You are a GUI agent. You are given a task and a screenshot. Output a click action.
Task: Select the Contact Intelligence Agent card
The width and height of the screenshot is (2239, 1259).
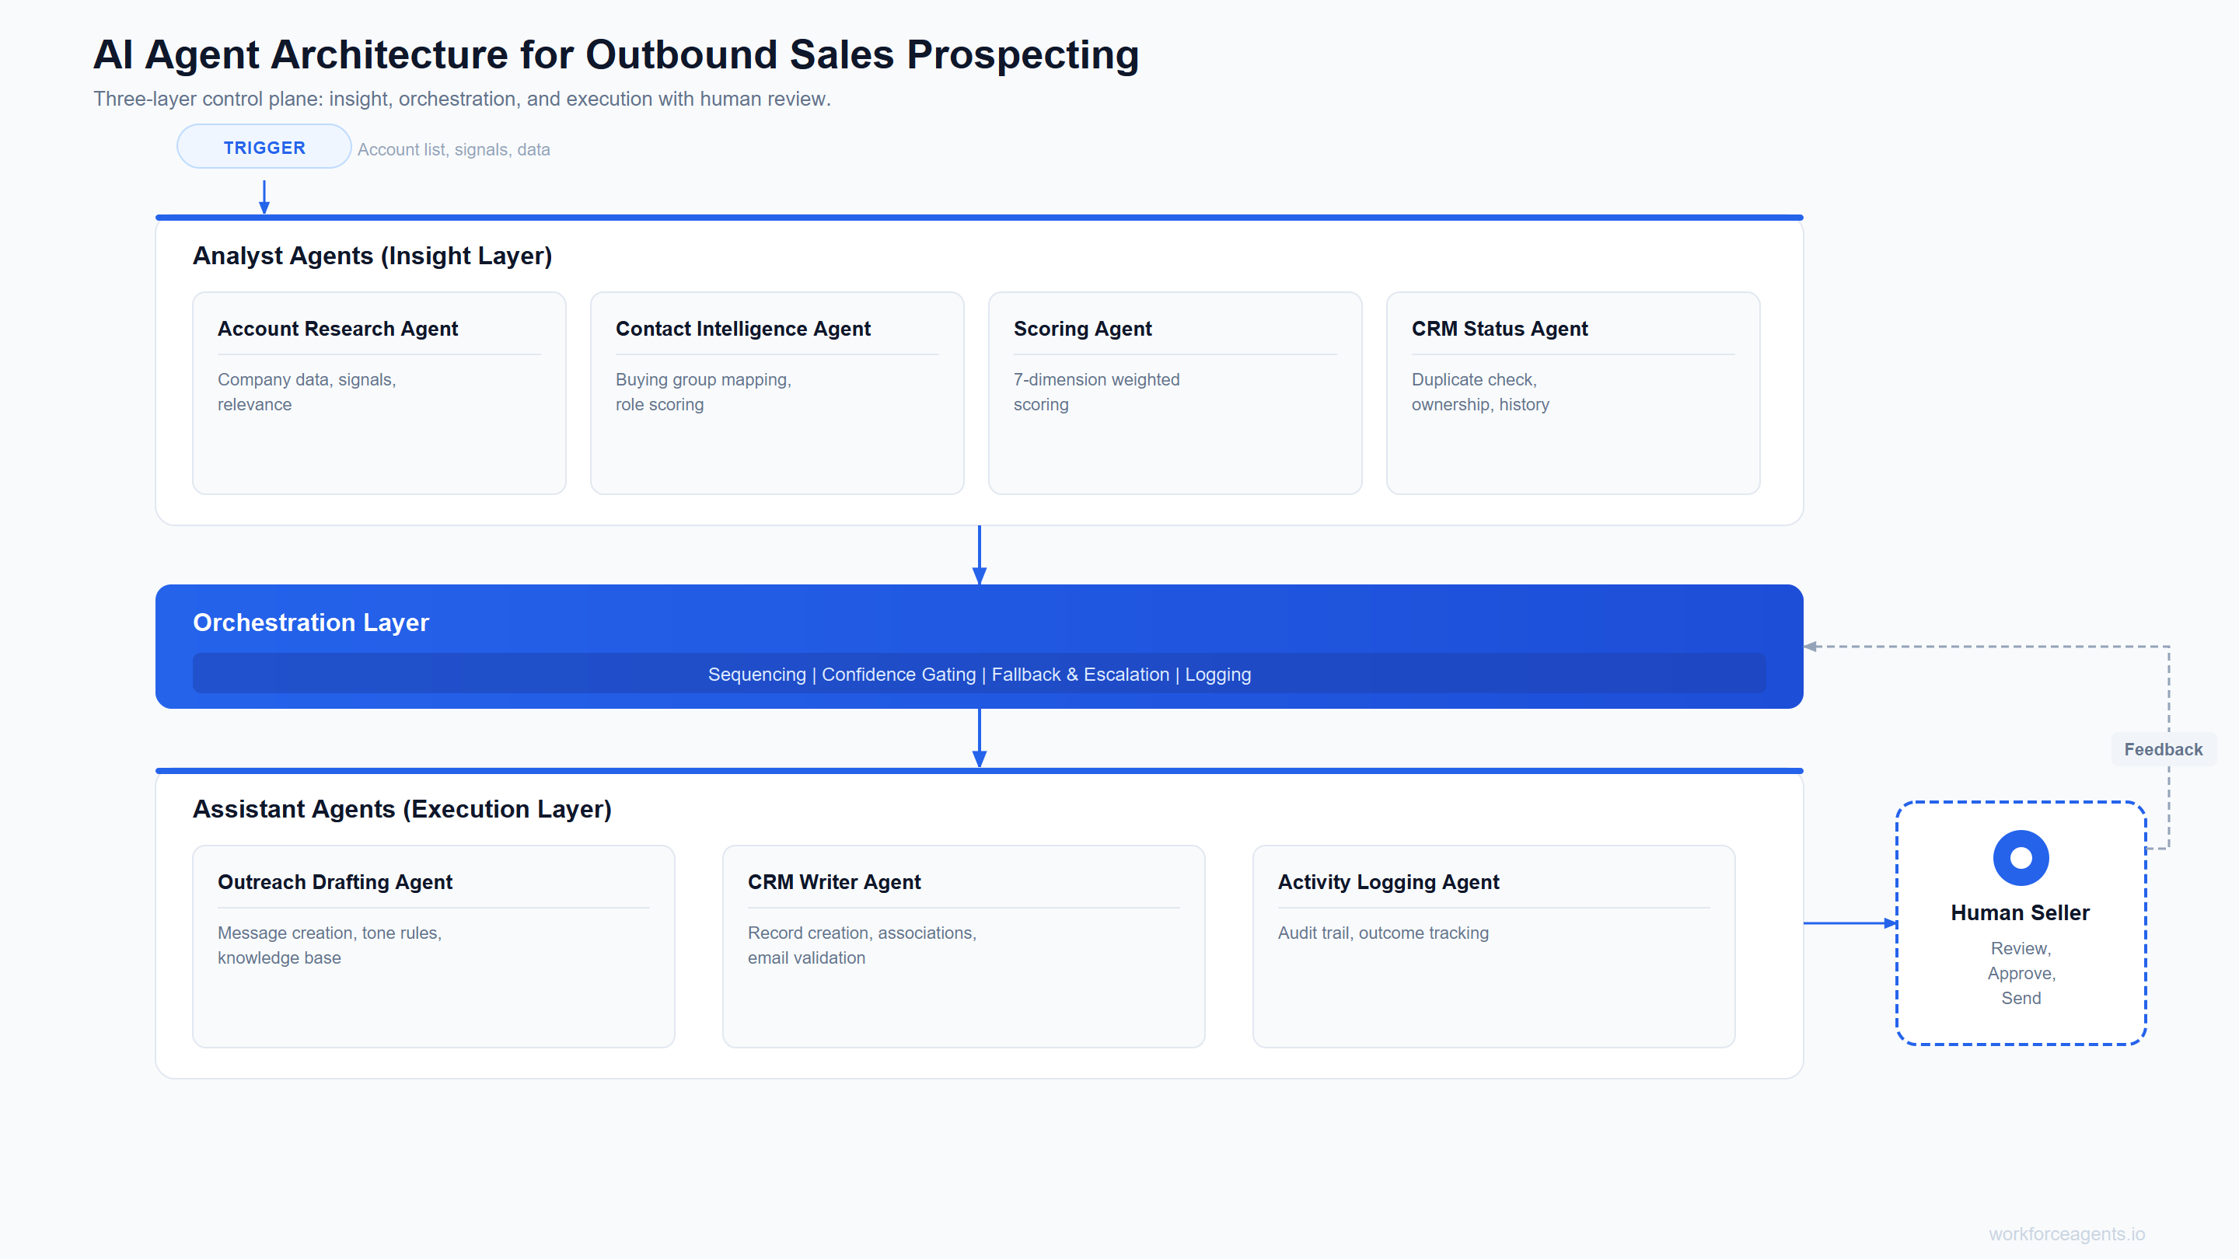click(776, 392)
